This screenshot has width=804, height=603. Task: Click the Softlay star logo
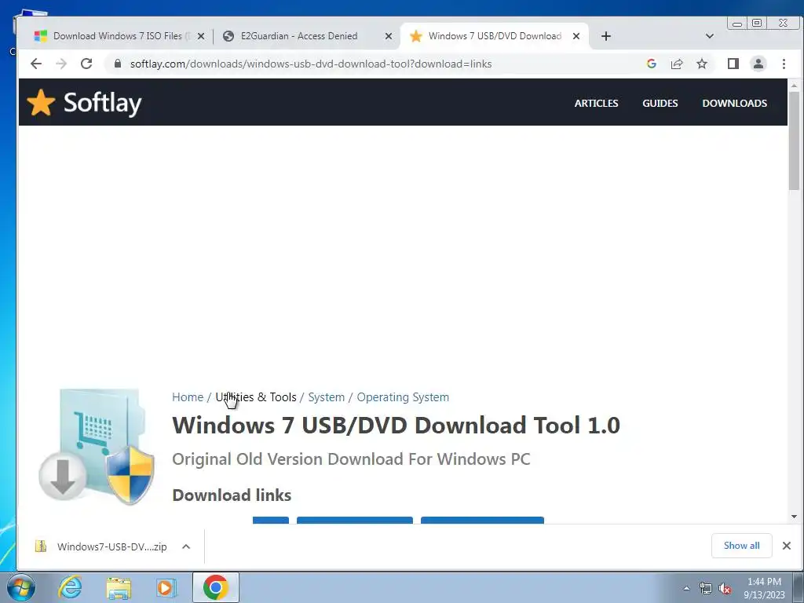click(41, 102)
